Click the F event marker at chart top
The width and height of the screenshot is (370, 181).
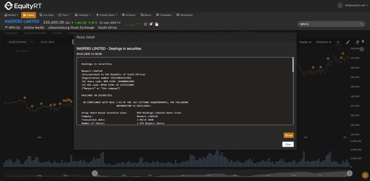coord(343,54)
